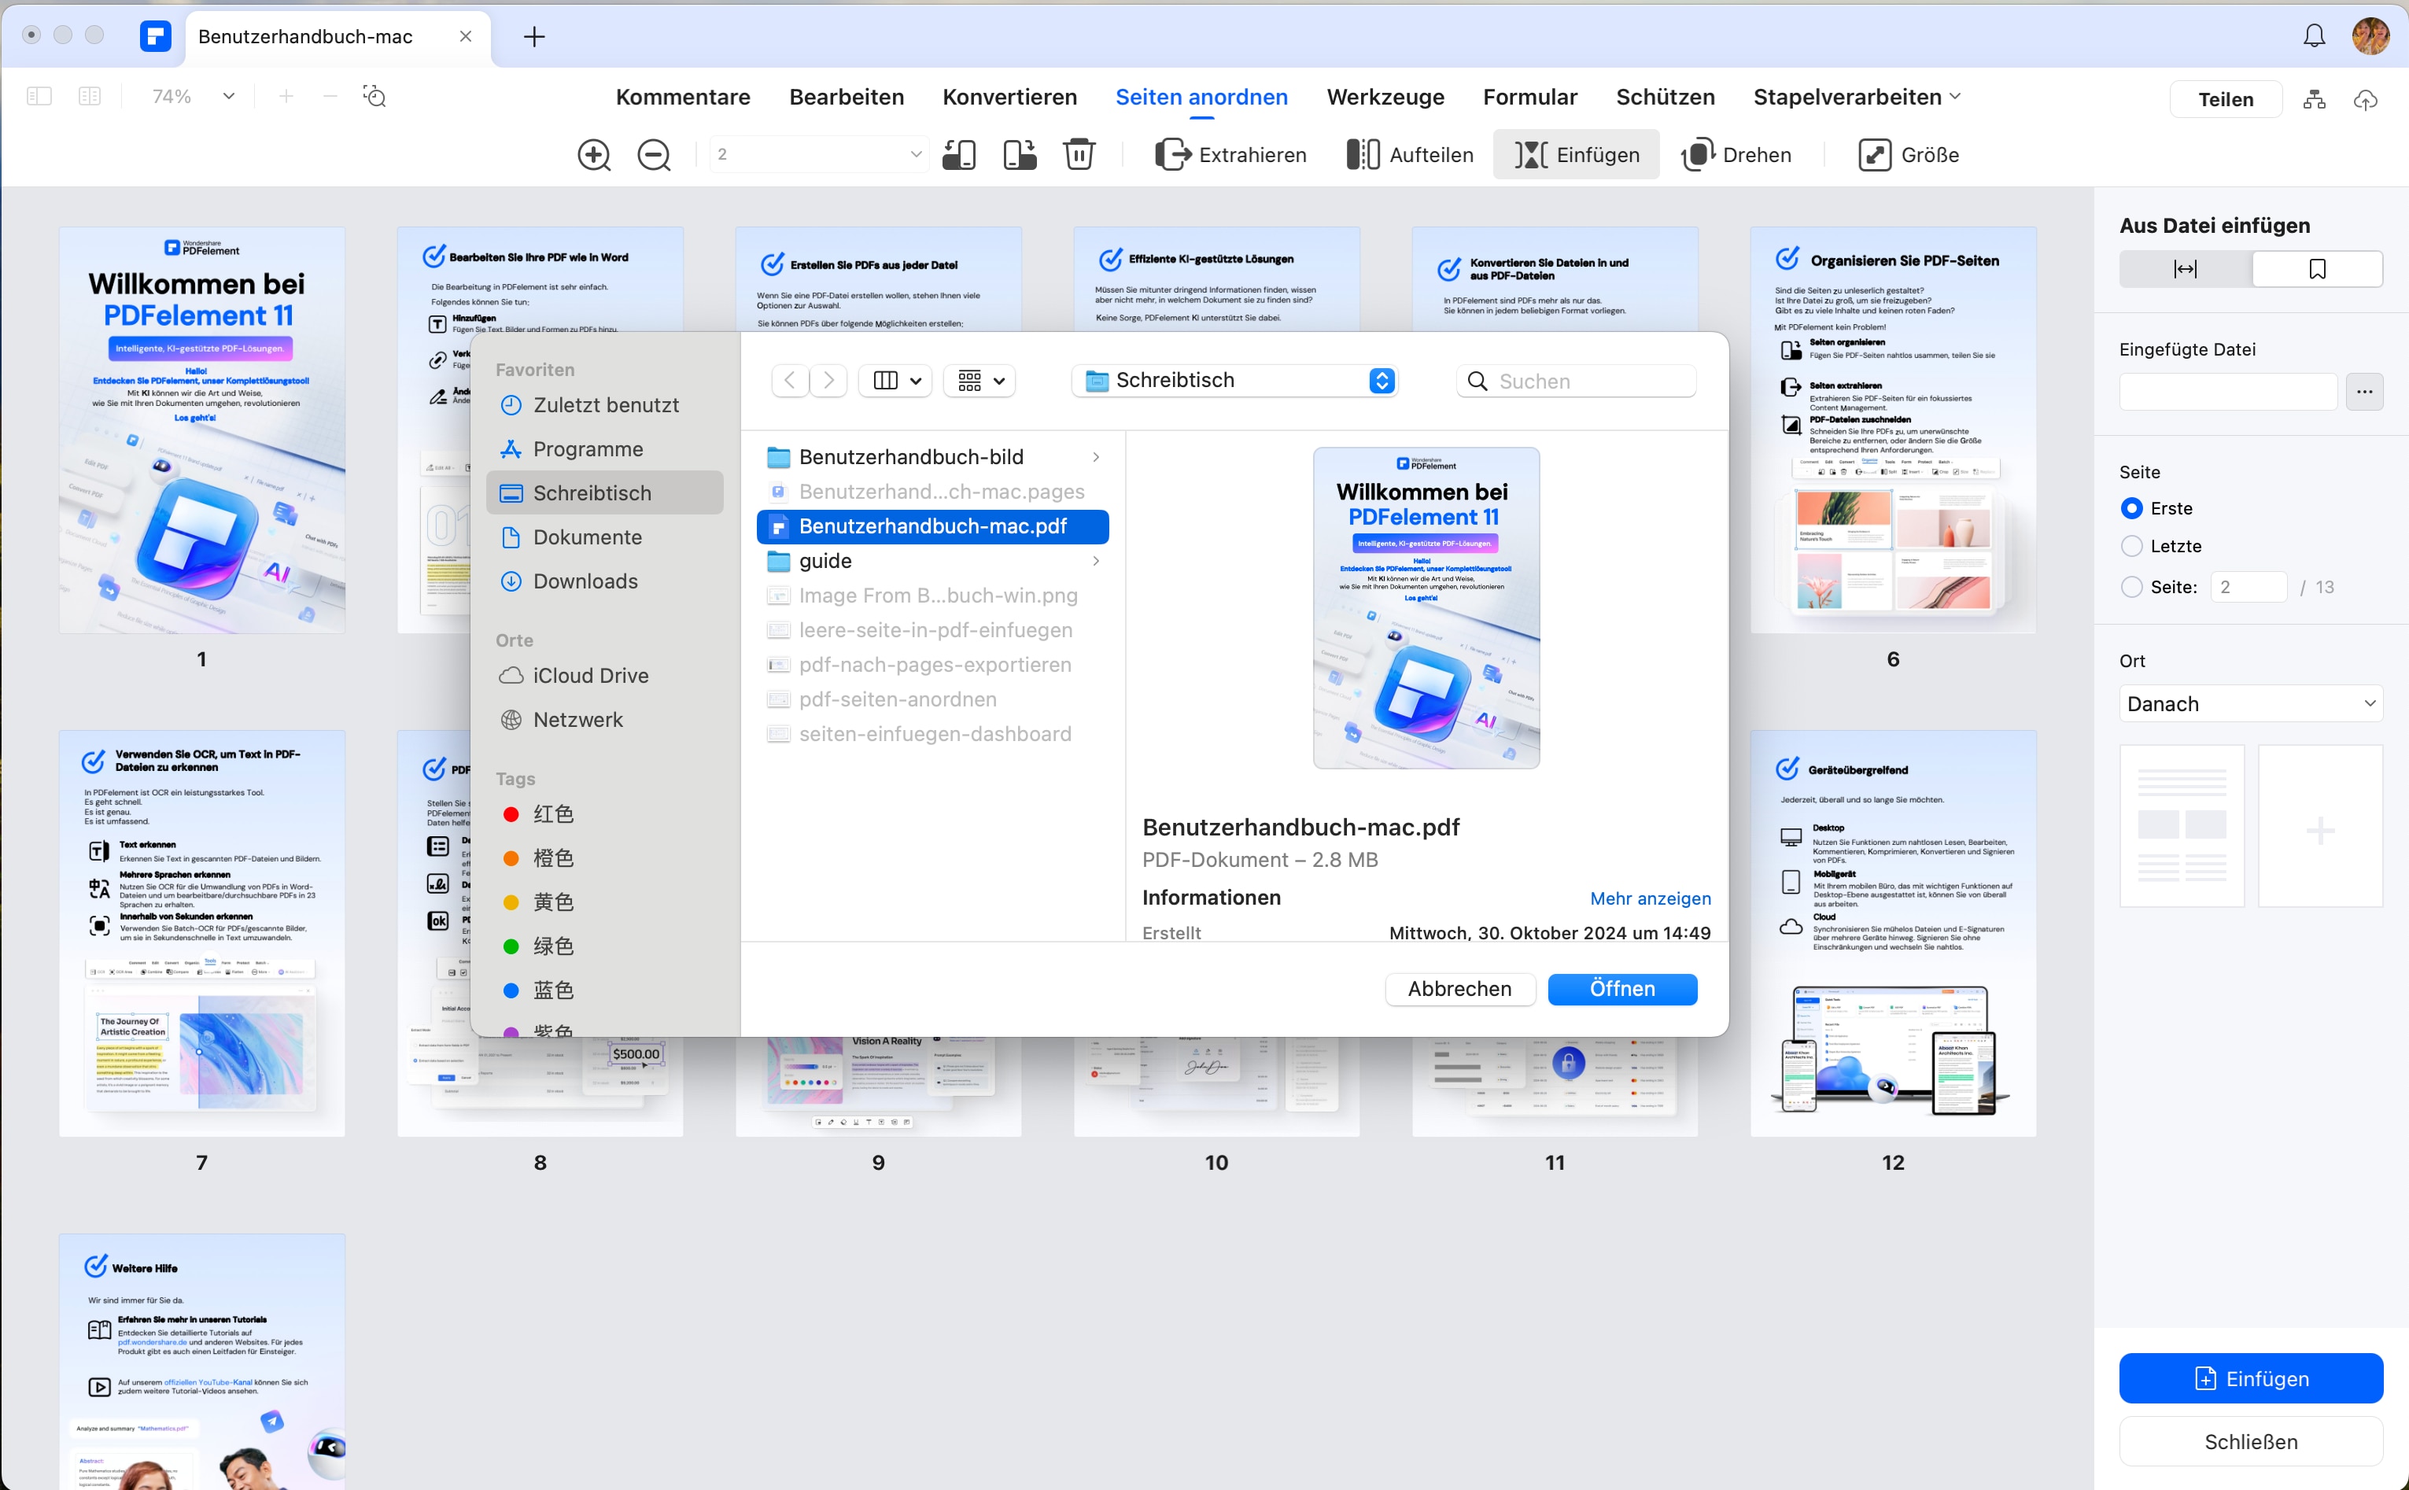This screenshot has width=2409, height=1490.
Task: Click the Extrahieren tool
Action: tap(1230, 155)
